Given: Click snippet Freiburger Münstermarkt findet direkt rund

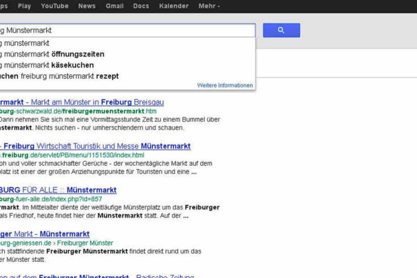Looking at the screenshot, I should tap(101, 251).
